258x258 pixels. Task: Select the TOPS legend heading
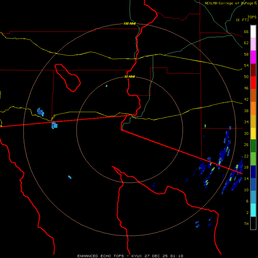point(252,17)
